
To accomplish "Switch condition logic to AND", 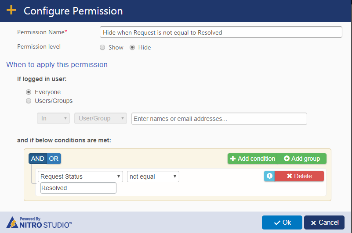I will (x=38, y=159).
